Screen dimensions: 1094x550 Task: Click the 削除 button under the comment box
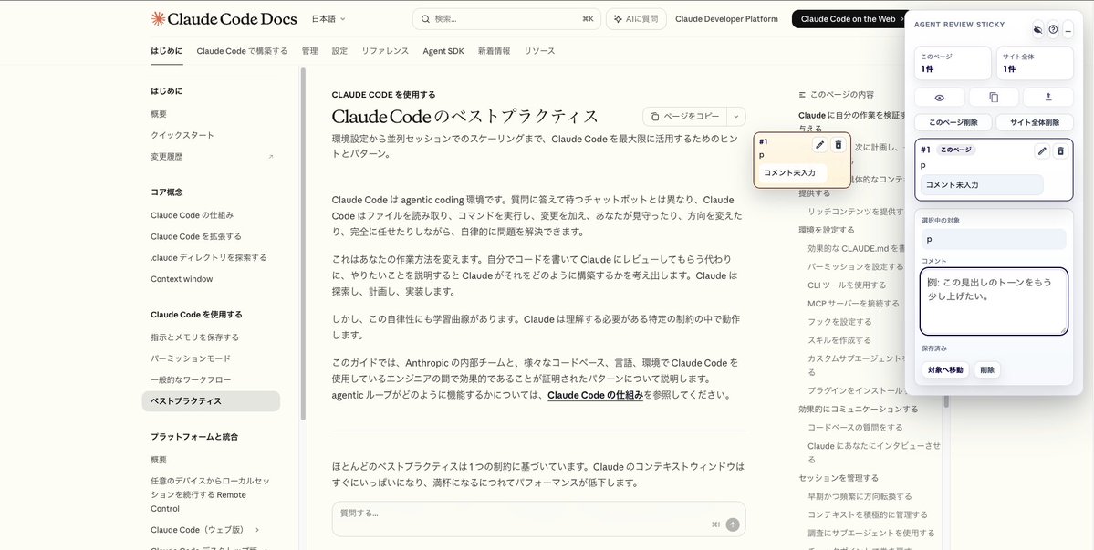tap(987, 369)
